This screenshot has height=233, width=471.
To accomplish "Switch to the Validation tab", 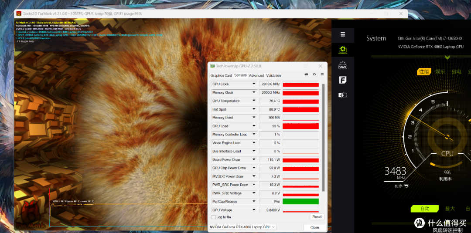I will 273,76.
